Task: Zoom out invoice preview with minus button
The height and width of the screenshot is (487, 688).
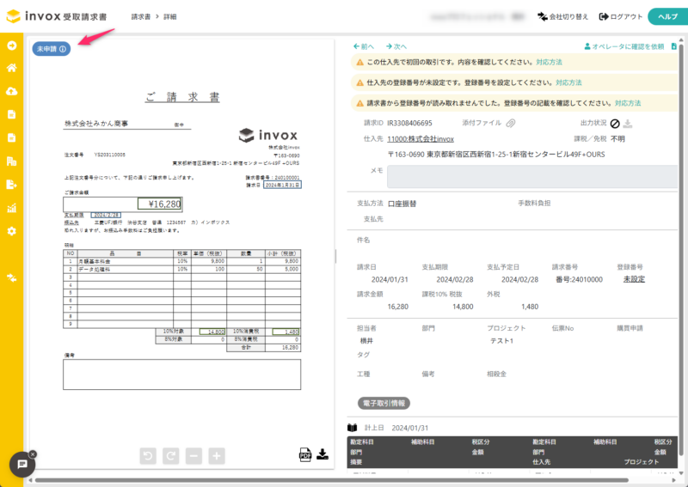Action: pos(193,456)
